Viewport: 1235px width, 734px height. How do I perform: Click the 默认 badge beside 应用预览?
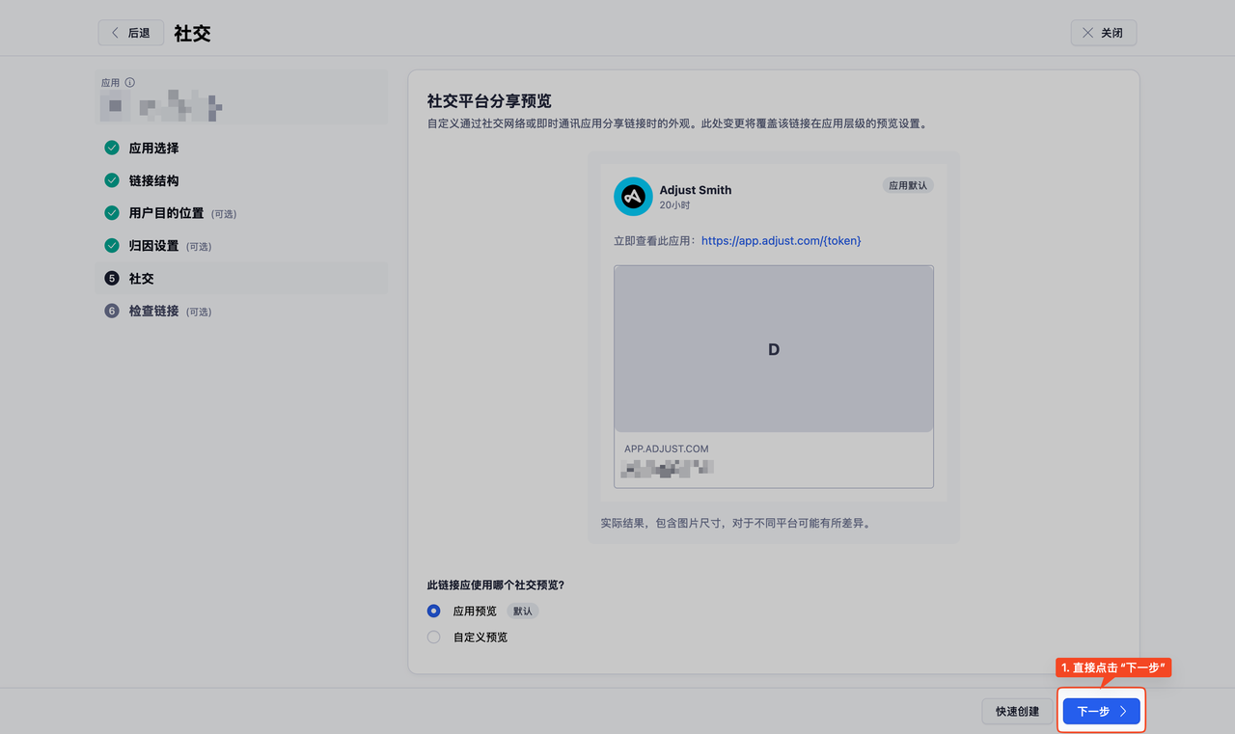[x=522, y=611]
